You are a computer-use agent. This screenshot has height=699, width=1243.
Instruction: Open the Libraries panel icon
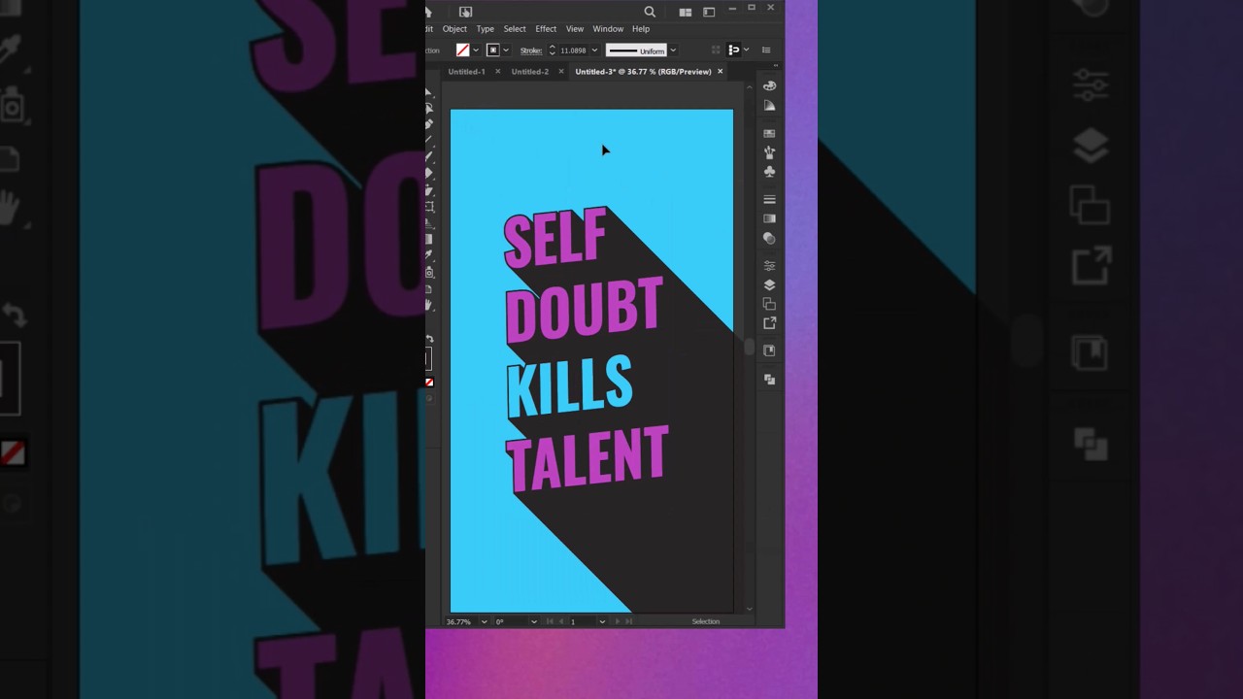tap(770, 350)
